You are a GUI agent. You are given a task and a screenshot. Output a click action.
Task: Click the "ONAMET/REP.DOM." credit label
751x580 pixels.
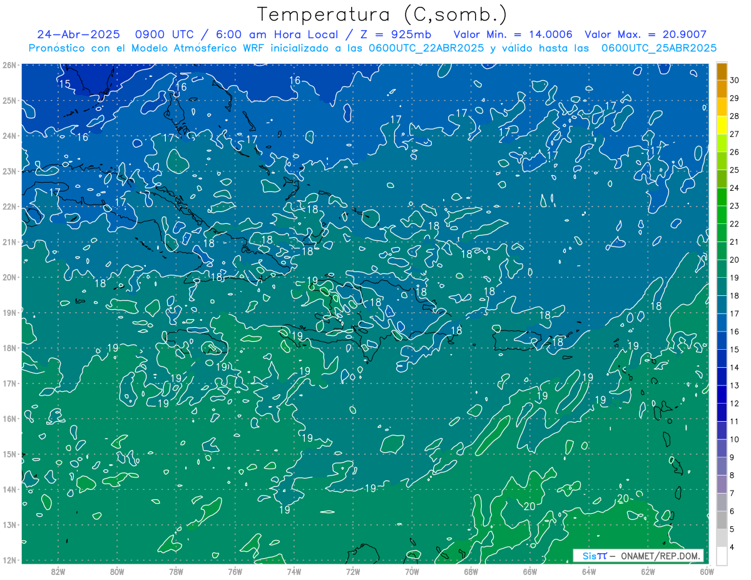662,556
